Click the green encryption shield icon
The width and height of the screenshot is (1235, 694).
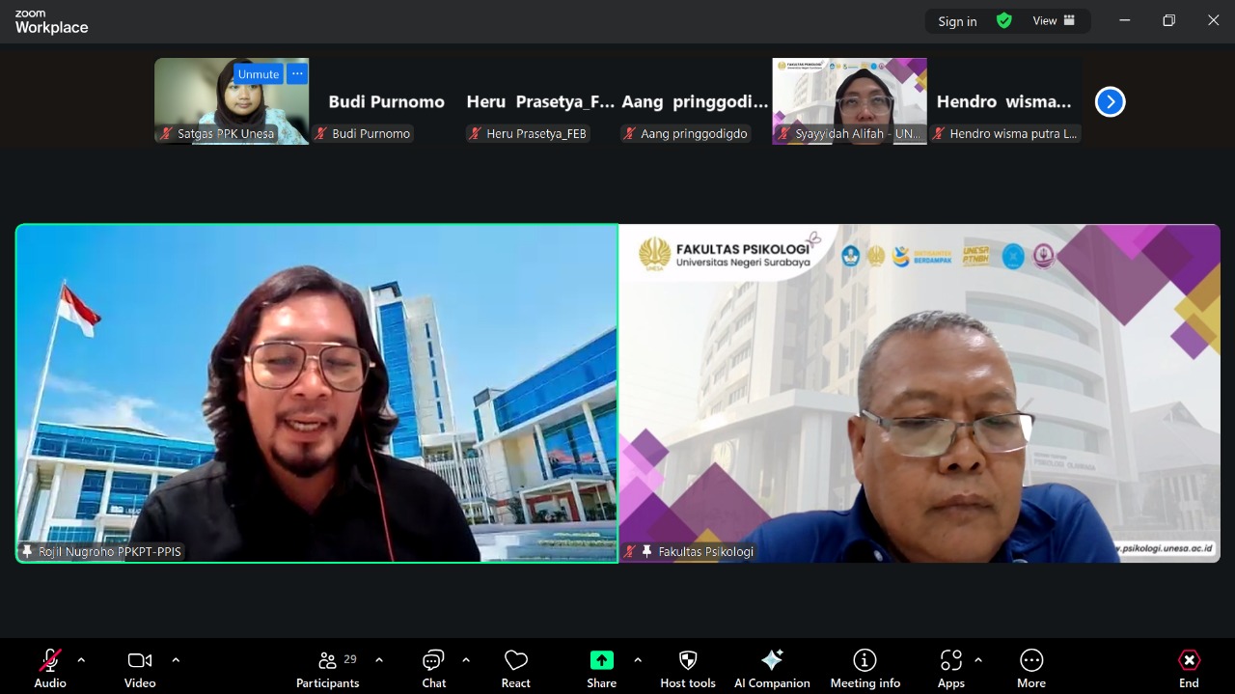[1003, 20]
